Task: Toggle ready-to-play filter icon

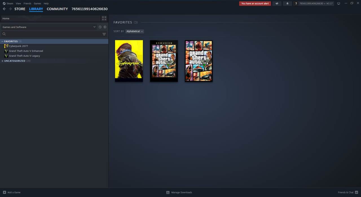Action: tap(105, 27)
